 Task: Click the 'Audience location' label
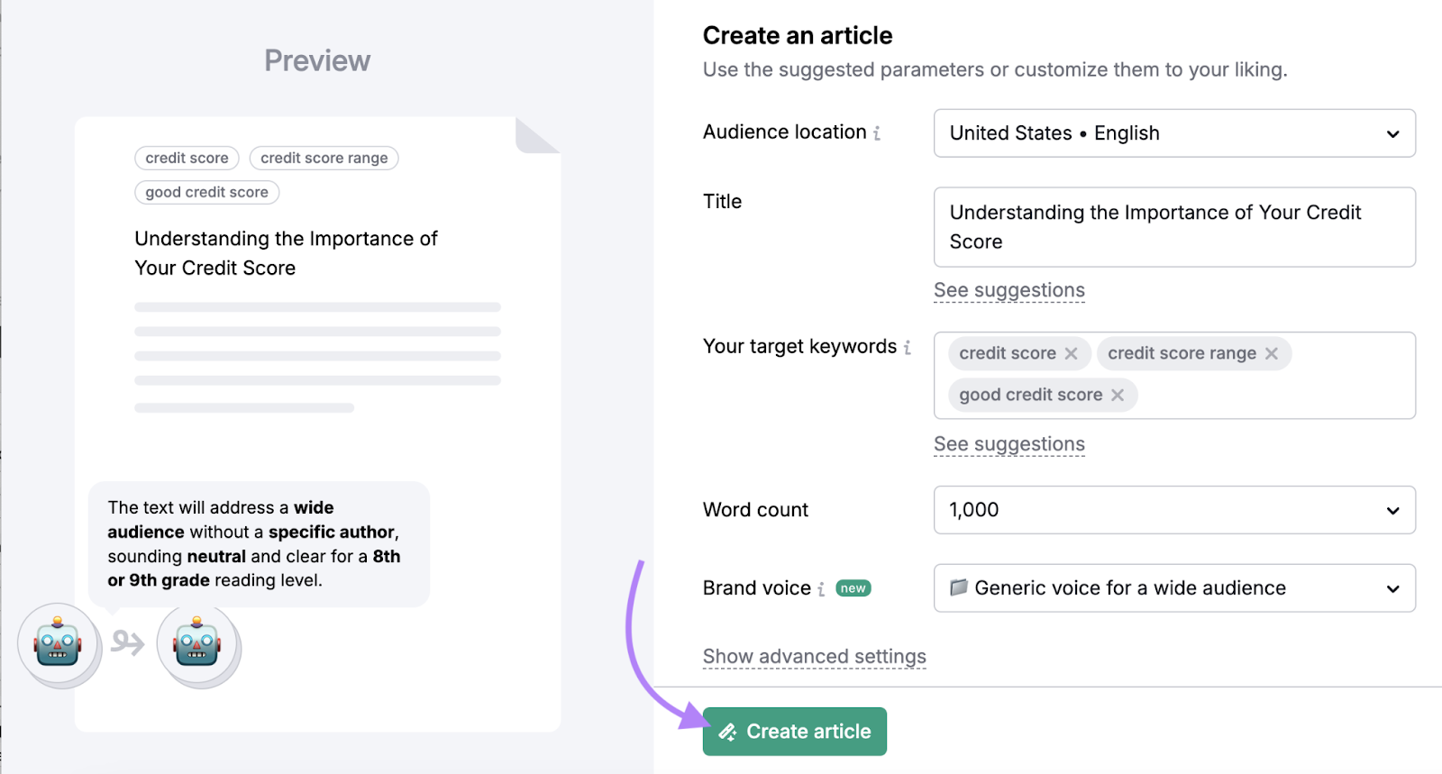click(x=784, y=132)
